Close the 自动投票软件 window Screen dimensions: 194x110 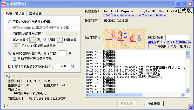(190, 4)
